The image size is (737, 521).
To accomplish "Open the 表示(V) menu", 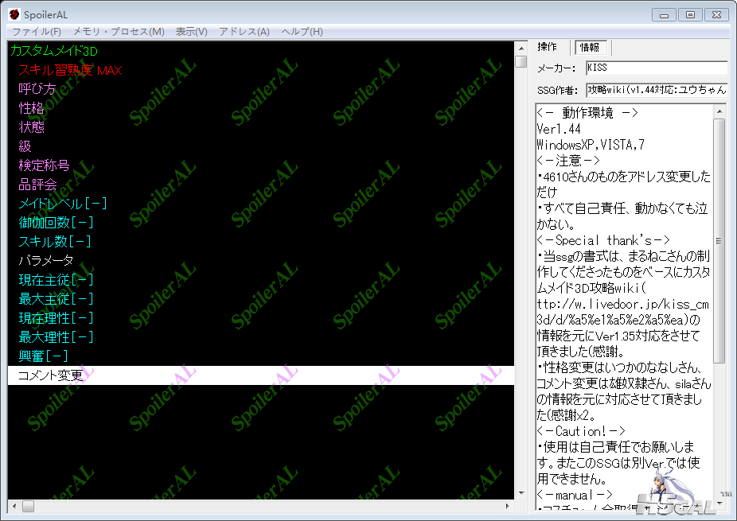I will [x=191, y=32].
